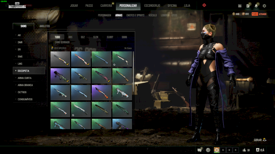Click the columns icon left of the crate
Viewport: 275px width, 154px height.
pos(240,6)
